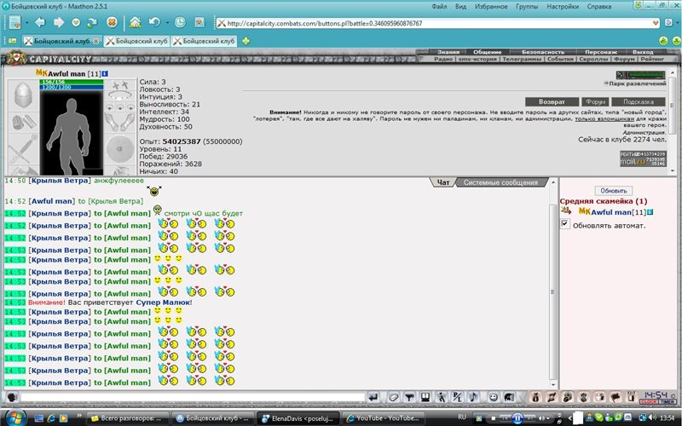Open the Файл menu
682x426 pixels.
[x=439, y=7]
